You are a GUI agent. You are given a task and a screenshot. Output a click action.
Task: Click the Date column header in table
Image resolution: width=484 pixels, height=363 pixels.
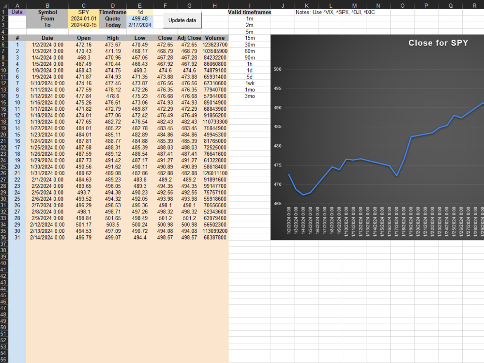[x=47, y=38]
